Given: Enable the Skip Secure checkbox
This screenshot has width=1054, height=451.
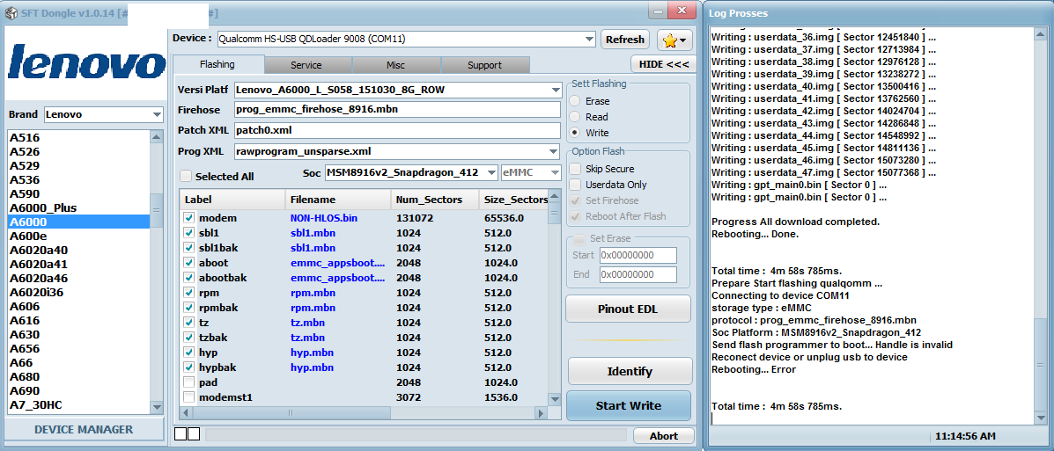Looking at the screenshot, I should pos(576,169).
